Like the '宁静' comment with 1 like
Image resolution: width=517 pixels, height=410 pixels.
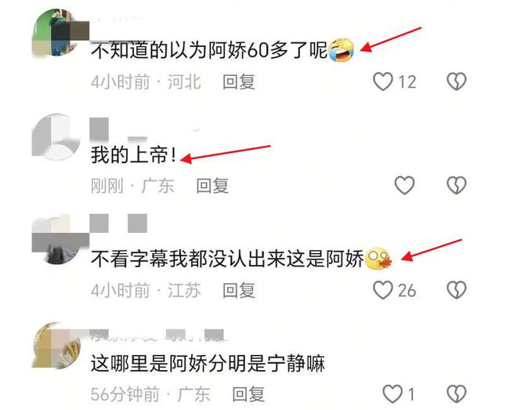(x=392, y=394)
